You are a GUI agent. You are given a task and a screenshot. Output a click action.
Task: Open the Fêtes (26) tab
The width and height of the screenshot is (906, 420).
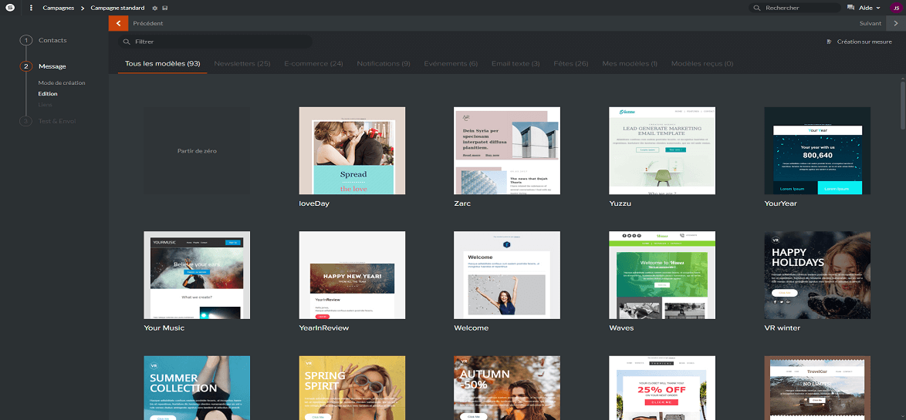click(x=570, y=63)
